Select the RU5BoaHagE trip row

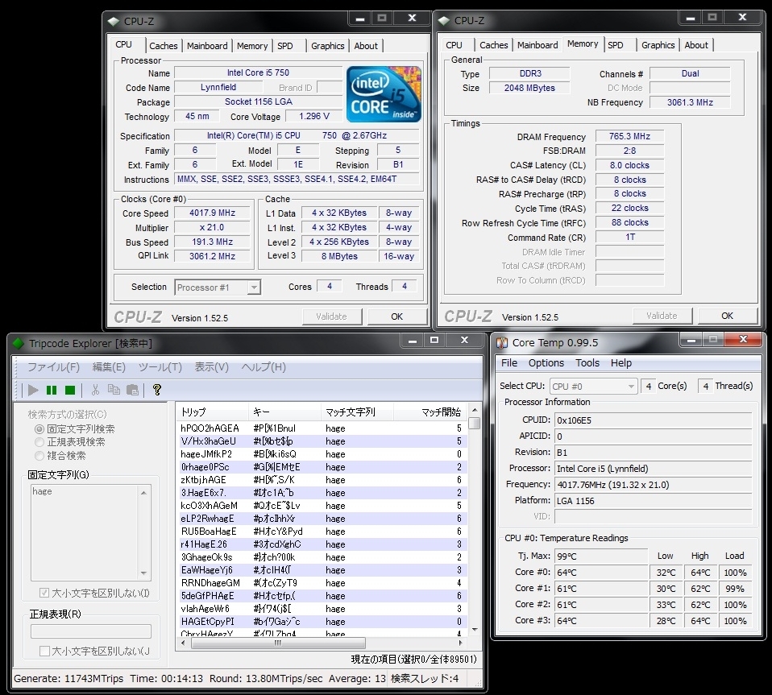[322, 532]
